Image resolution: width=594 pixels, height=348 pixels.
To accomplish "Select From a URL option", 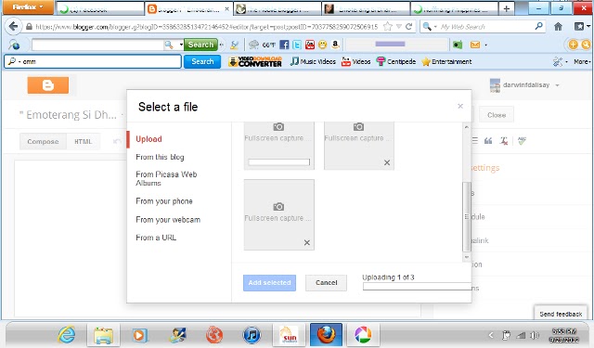I will coord(156,238).
